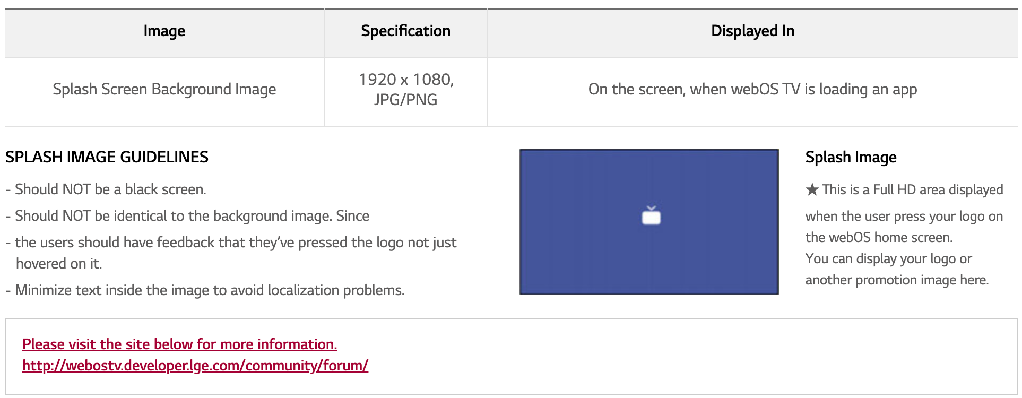Click the 'Minimize text inside the image' guideline
This screenshot has height=398, width=1022.
(209, 290)
